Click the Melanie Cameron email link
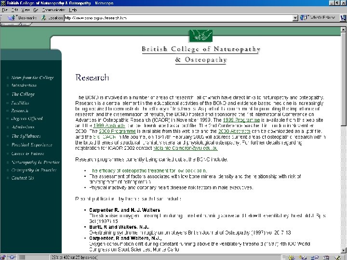347x260 pixels. (x=186, y=148)
